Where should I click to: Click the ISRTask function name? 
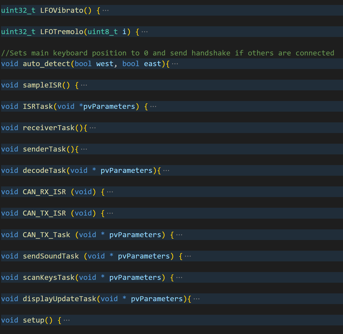(38, 106)
